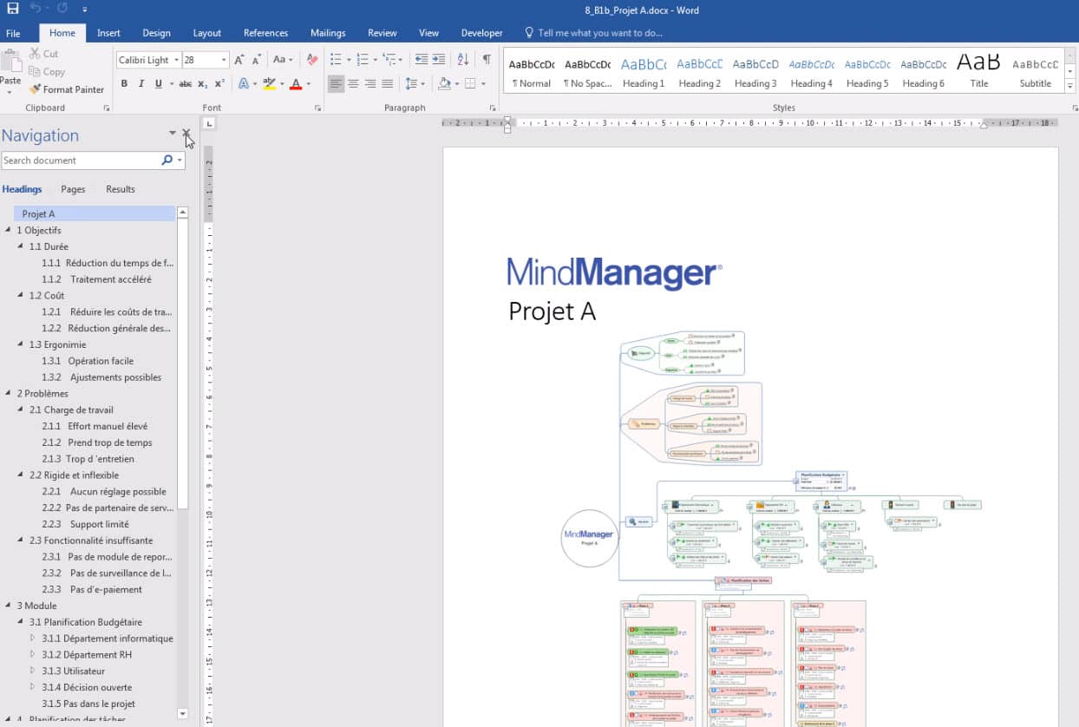Activate the Format Painter
1079x727 pixels.
coord(66,89)
